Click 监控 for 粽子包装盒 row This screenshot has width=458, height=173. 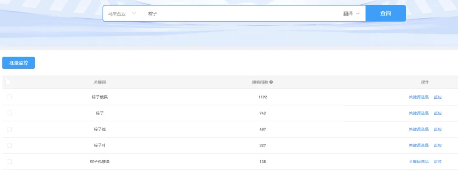pos(438,162)
